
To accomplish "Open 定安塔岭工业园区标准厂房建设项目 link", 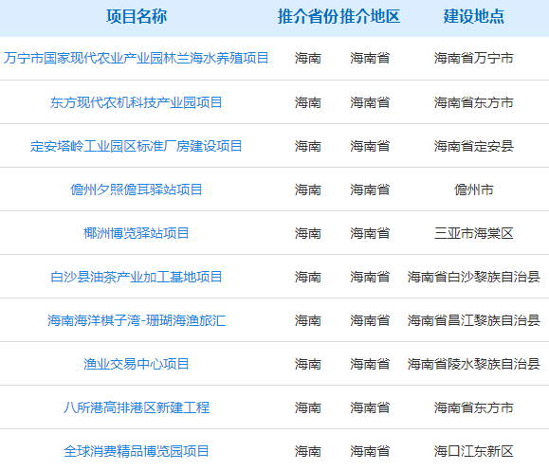I will tap(137, 146).
